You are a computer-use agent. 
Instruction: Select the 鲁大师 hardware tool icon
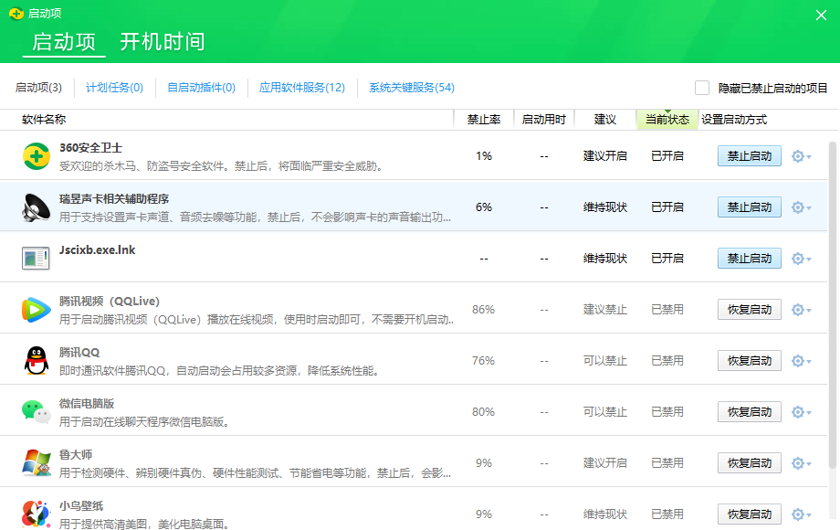tap(36, 462)
